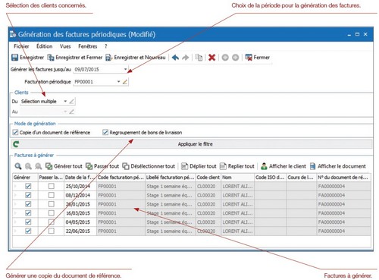The image size is (379, 280).
Task: Click Passer tout
Action: tap(102, 166)
